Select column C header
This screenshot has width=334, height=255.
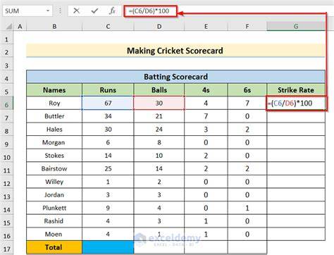tap(108, 27)
